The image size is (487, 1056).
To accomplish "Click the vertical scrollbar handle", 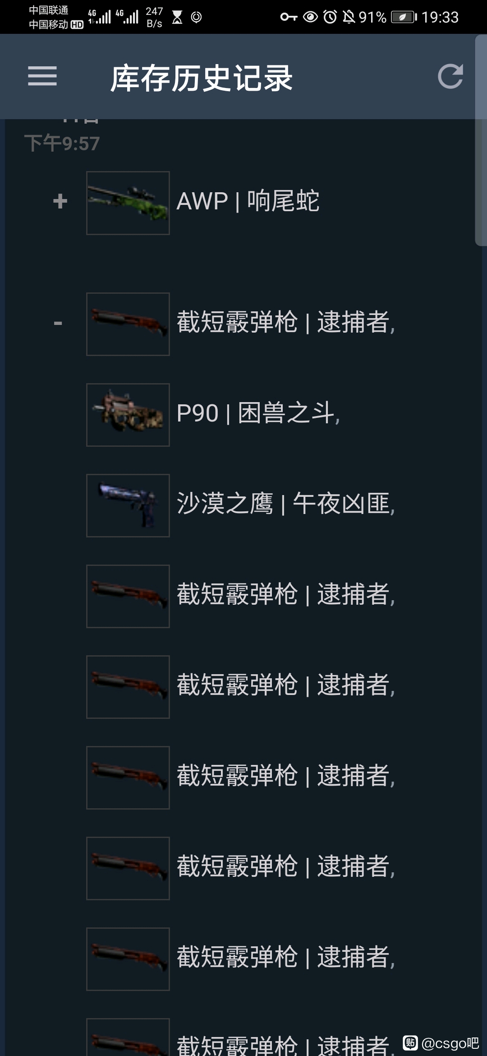I will pos(481,140).
